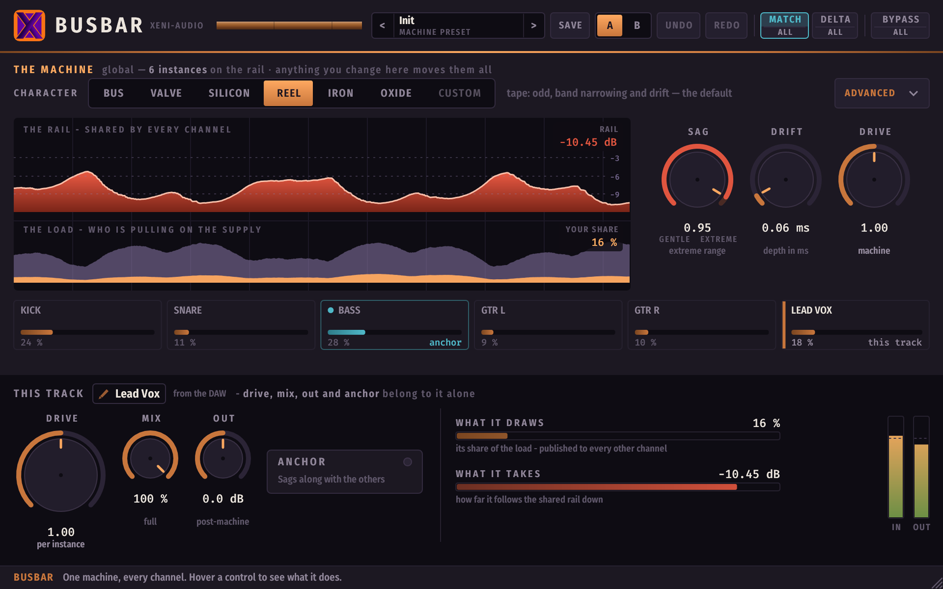Image resolution: width=943 pixels, height=589 pixels.
Task: Expand the Advanced section
Action: click(x=882, y=93)
